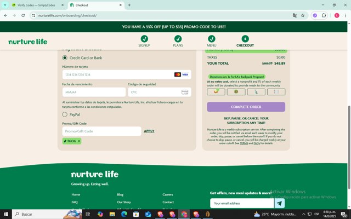The width and height of the screenshot is (351, 219).
Task: Open Microsoft Edge from taskbar
Action: click(x=124, y=214)
